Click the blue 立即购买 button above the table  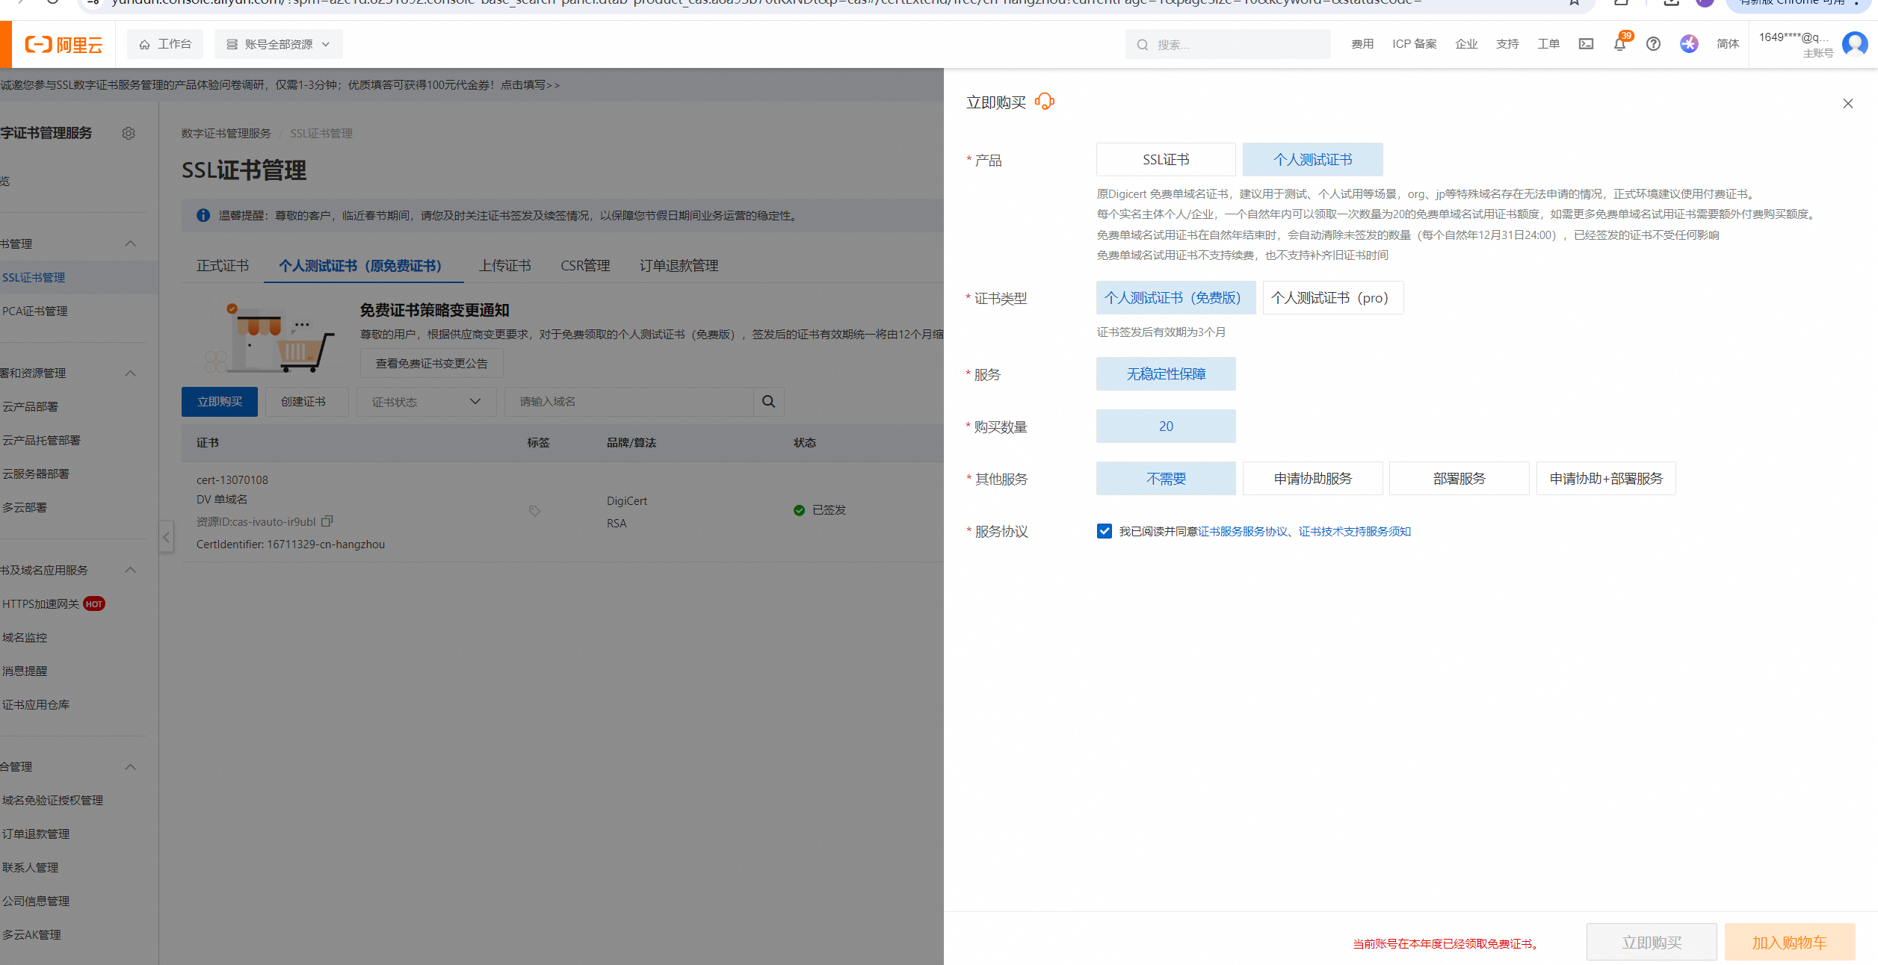tap(220, 402)
